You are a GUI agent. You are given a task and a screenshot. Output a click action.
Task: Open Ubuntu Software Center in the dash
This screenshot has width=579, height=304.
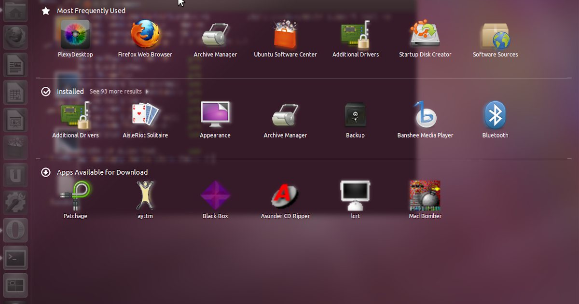(x=285, y=39)
